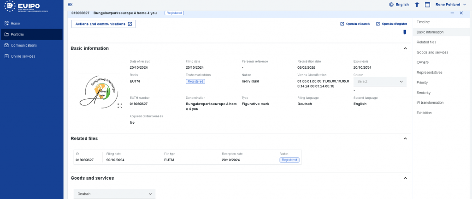Screen dimensions: 472x199
Task: Jump to Timeline in right navigation
Action: 423,22
